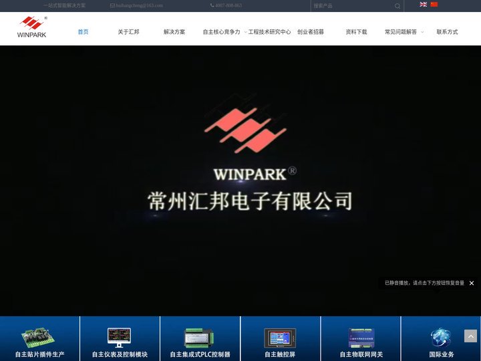Viewport: 481px width, 361px height.
Task: Expand the 自主核心竞争力 dropdown arrow
Action: (x=245, y=32)
